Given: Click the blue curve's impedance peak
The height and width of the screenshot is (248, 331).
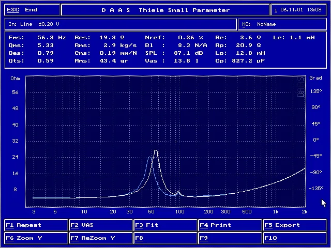Looking at the screenshot, I should (x=149, y=158).
